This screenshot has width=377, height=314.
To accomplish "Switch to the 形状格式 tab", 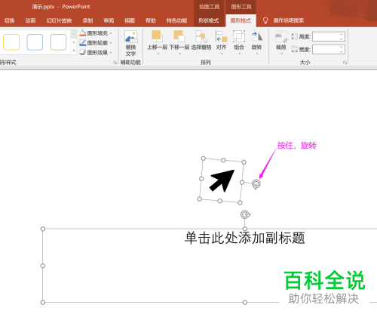I will [209, 20].
